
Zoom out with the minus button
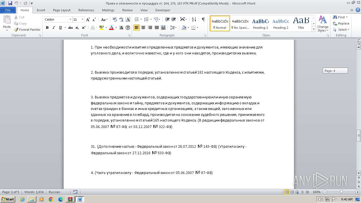(325, 192)
